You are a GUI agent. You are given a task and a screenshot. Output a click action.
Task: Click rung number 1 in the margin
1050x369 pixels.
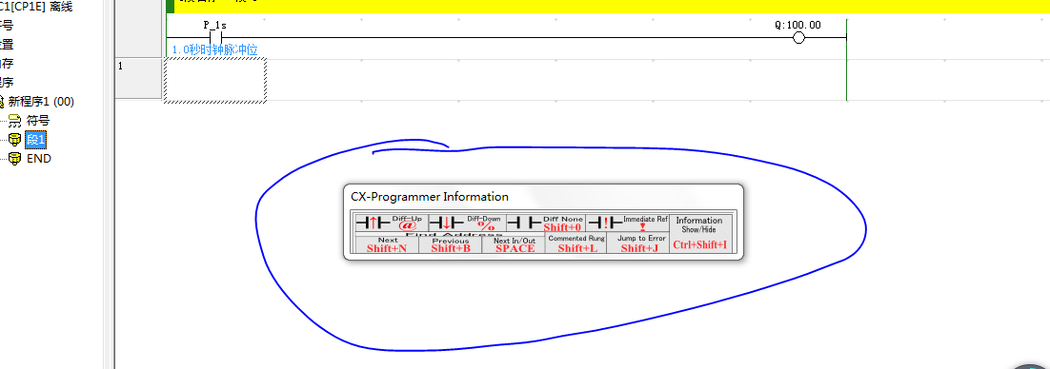pyautogui.click(x=121, y=66)
